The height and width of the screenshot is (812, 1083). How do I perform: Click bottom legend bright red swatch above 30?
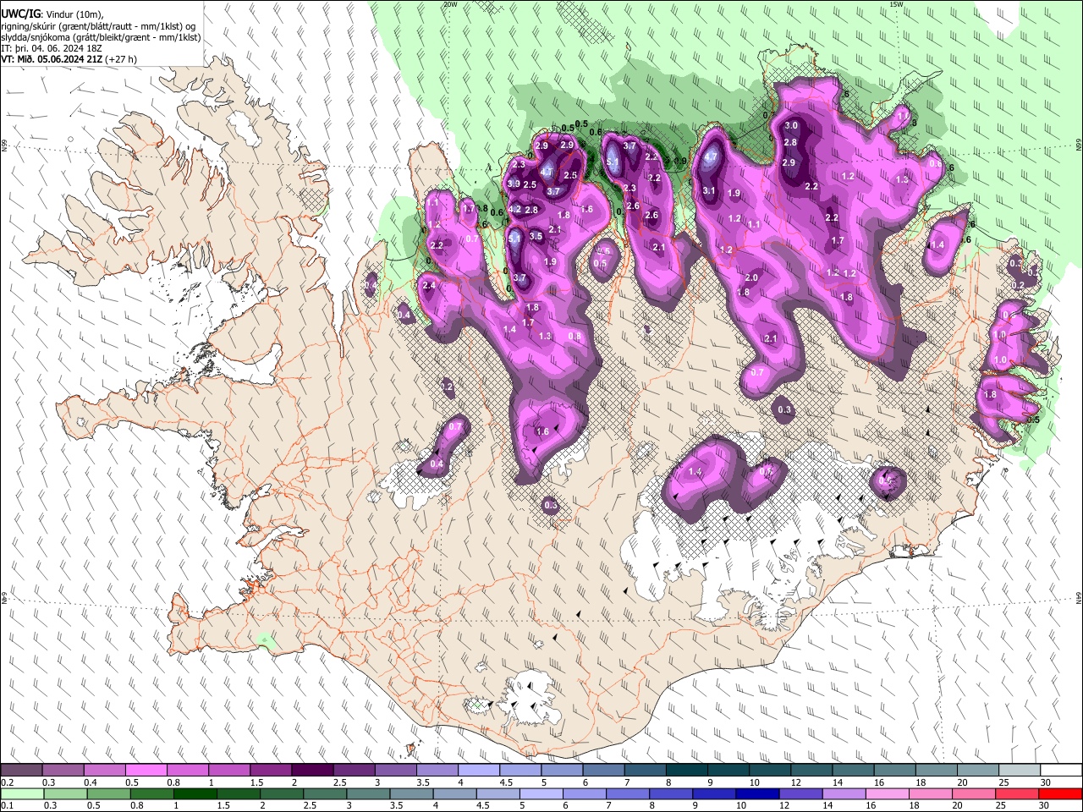tap(1060, 793)
